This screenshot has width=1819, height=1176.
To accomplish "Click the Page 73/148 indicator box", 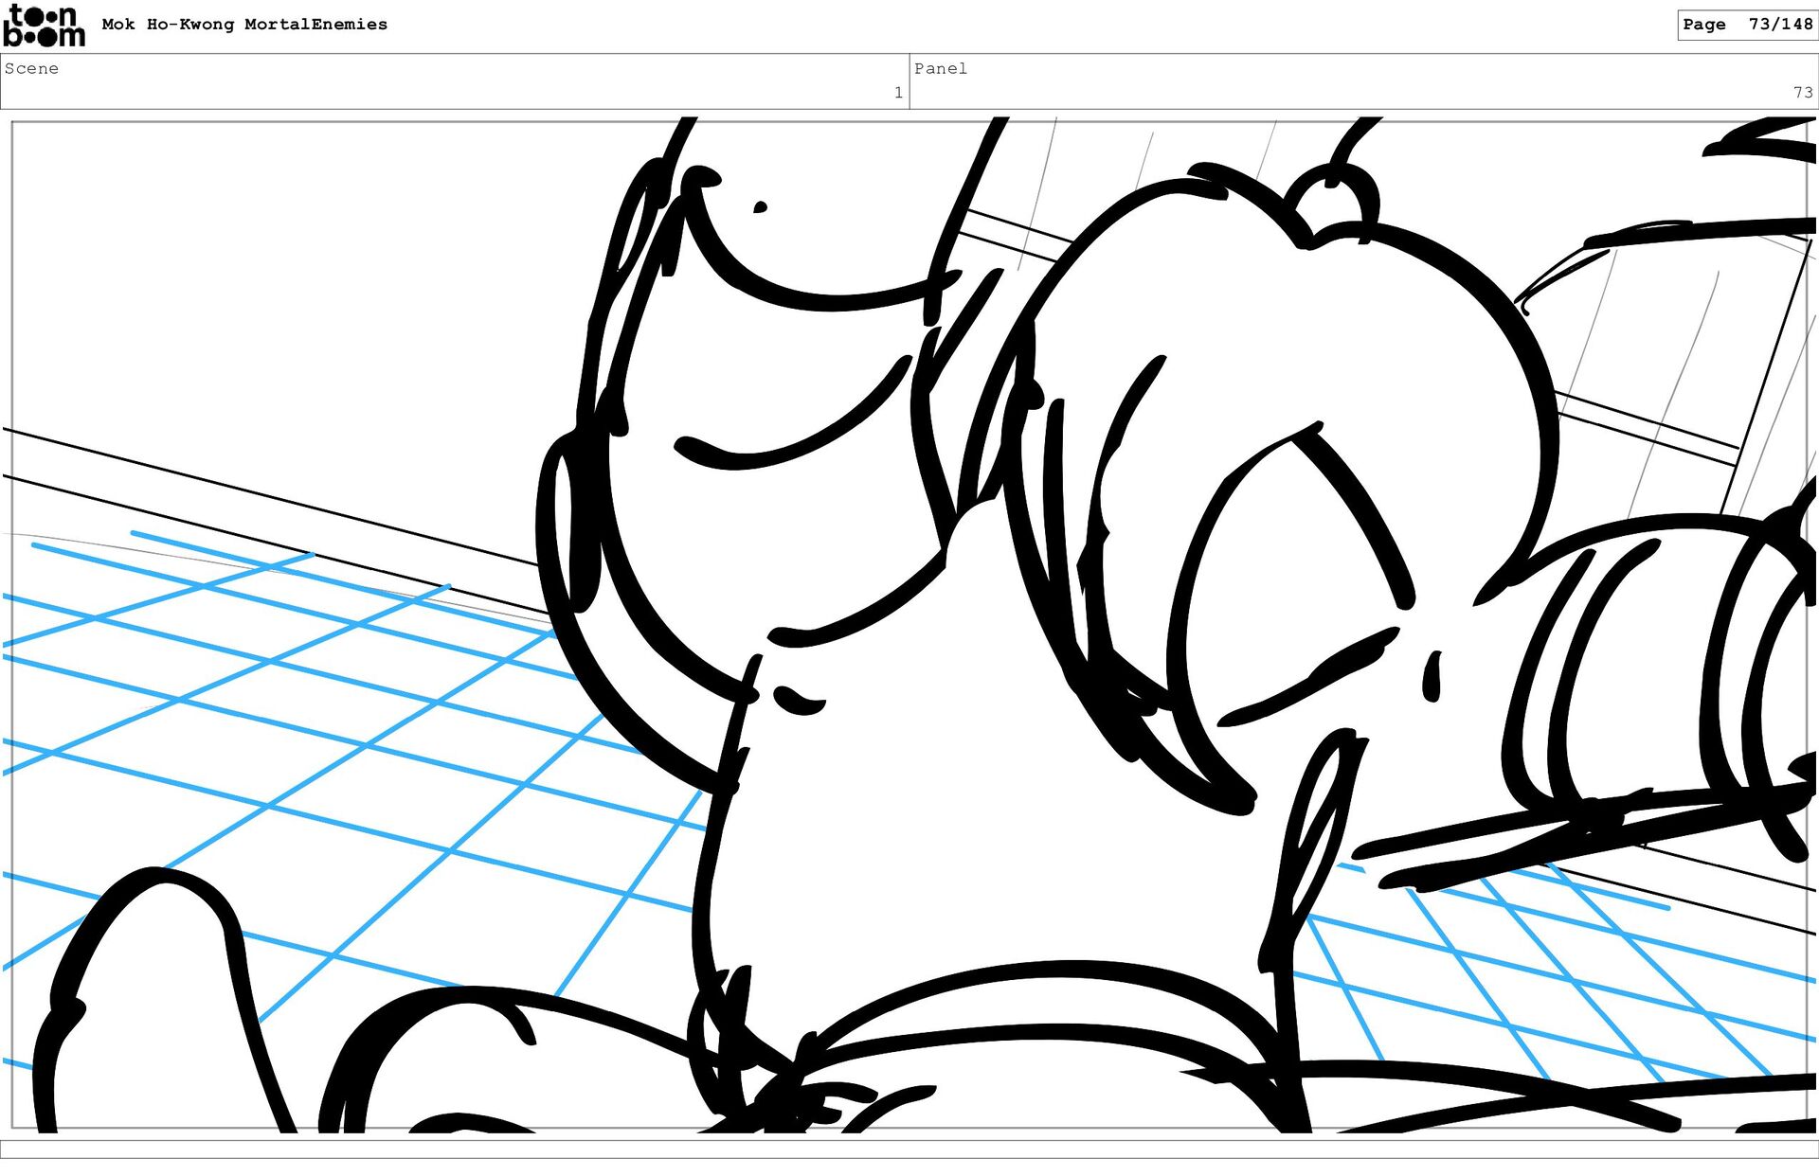I will tap(1746, 25).
